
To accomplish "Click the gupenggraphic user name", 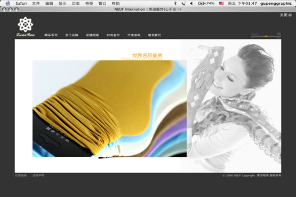I will click(276, 3).
